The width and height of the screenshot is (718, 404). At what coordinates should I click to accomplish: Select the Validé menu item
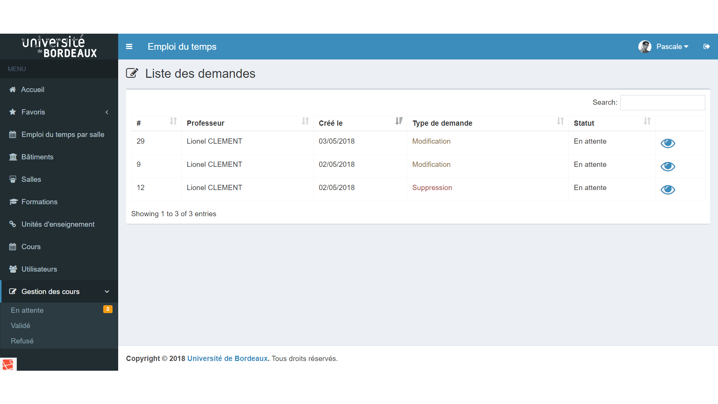click(x=21, y=325)
